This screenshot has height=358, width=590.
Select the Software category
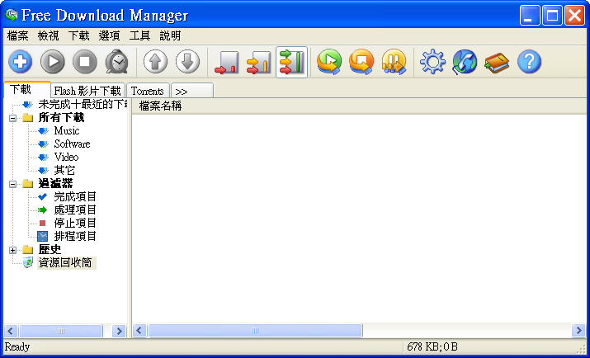(72, 144)
